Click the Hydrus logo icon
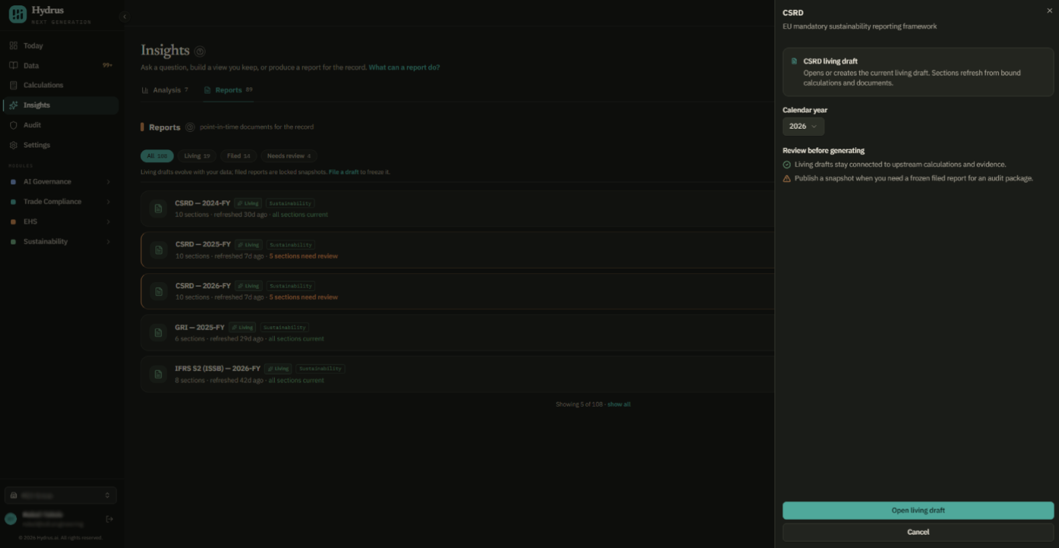1059x548 pixels. (17, 14)
